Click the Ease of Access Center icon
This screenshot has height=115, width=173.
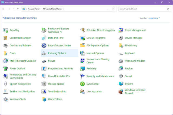point(44,46)
